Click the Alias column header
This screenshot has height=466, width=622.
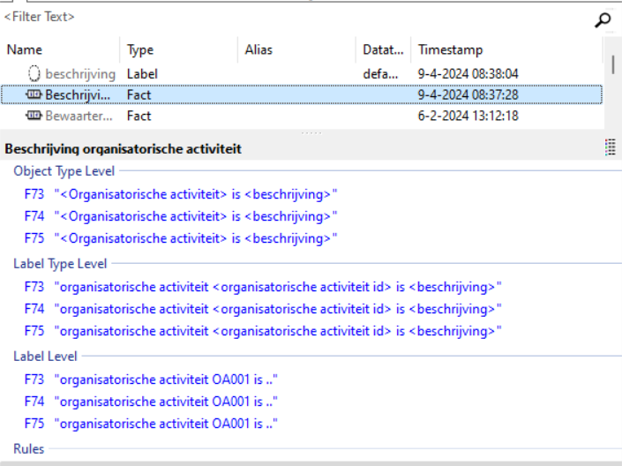pyautogui.click(x=258, y=50)
